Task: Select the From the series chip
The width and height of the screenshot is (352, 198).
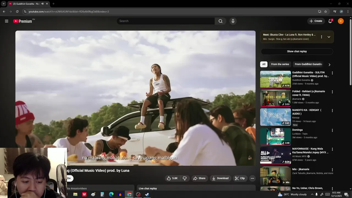Action: tap(280, 64)
